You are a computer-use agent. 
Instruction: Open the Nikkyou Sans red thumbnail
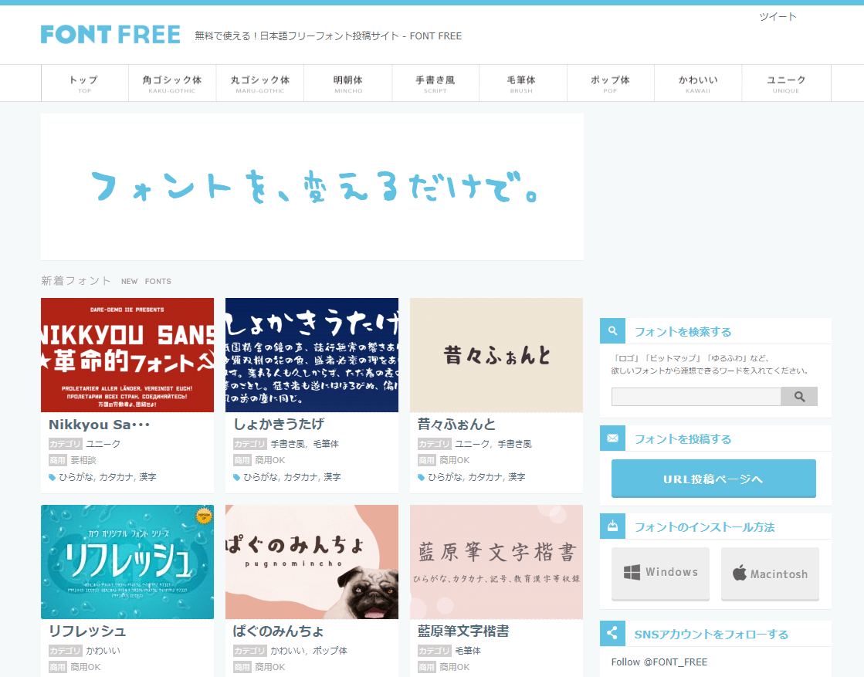[127, 355]
